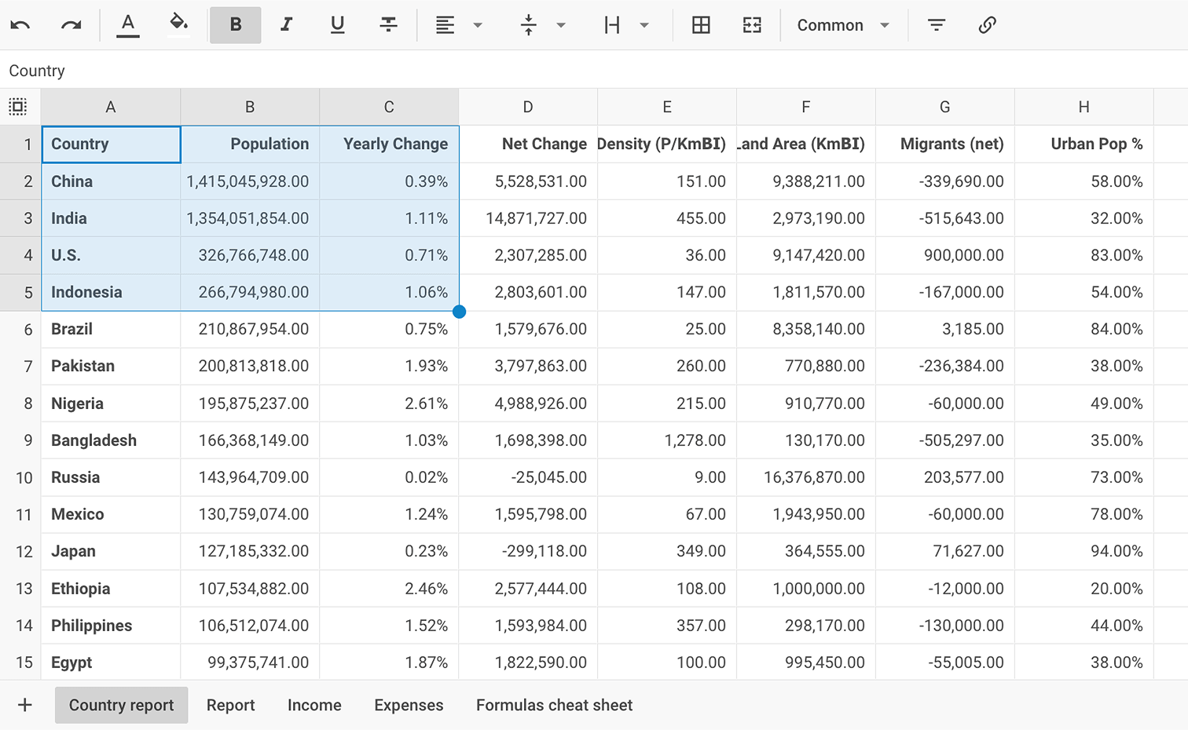Open the text color tool

pos(127,25)
